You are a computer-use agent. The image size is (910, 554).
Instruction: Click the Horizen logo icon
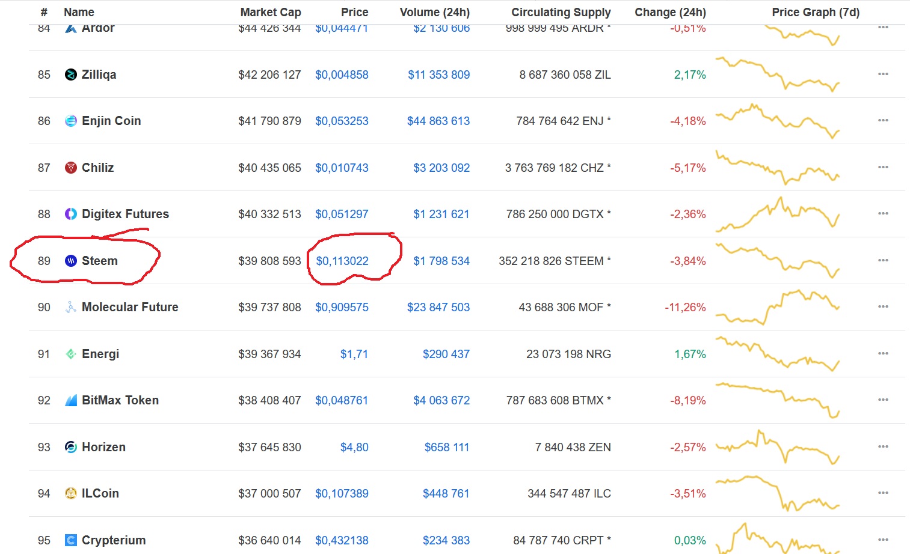71,447
